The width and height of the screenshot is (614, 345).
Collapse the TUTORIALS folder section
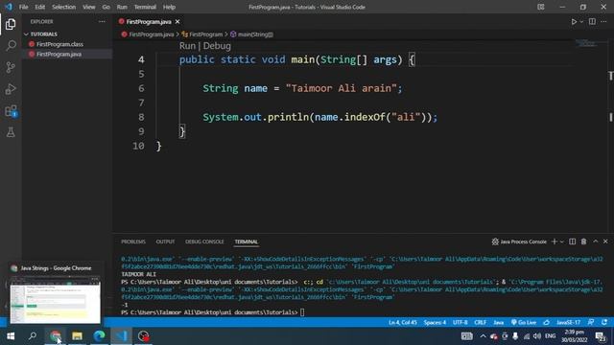(44, 34)
